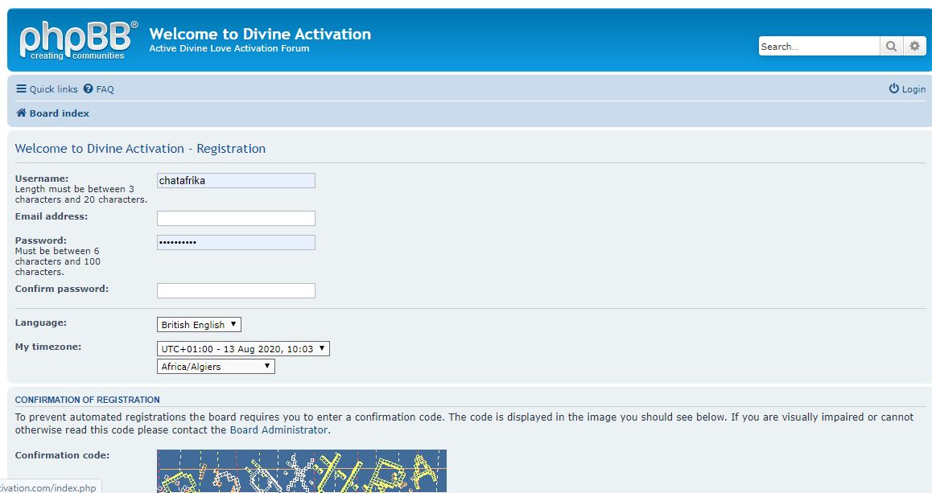Expand the Language dropdown
Image resolution: width=932 pixels, height=493 pixels.
coord(199,325)
